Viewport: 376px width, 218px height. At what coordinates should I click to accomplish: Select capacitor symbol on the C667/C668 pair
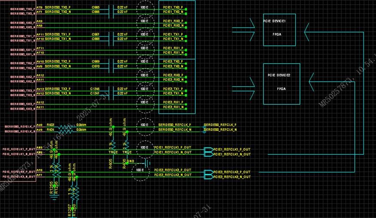coord(111,38)
